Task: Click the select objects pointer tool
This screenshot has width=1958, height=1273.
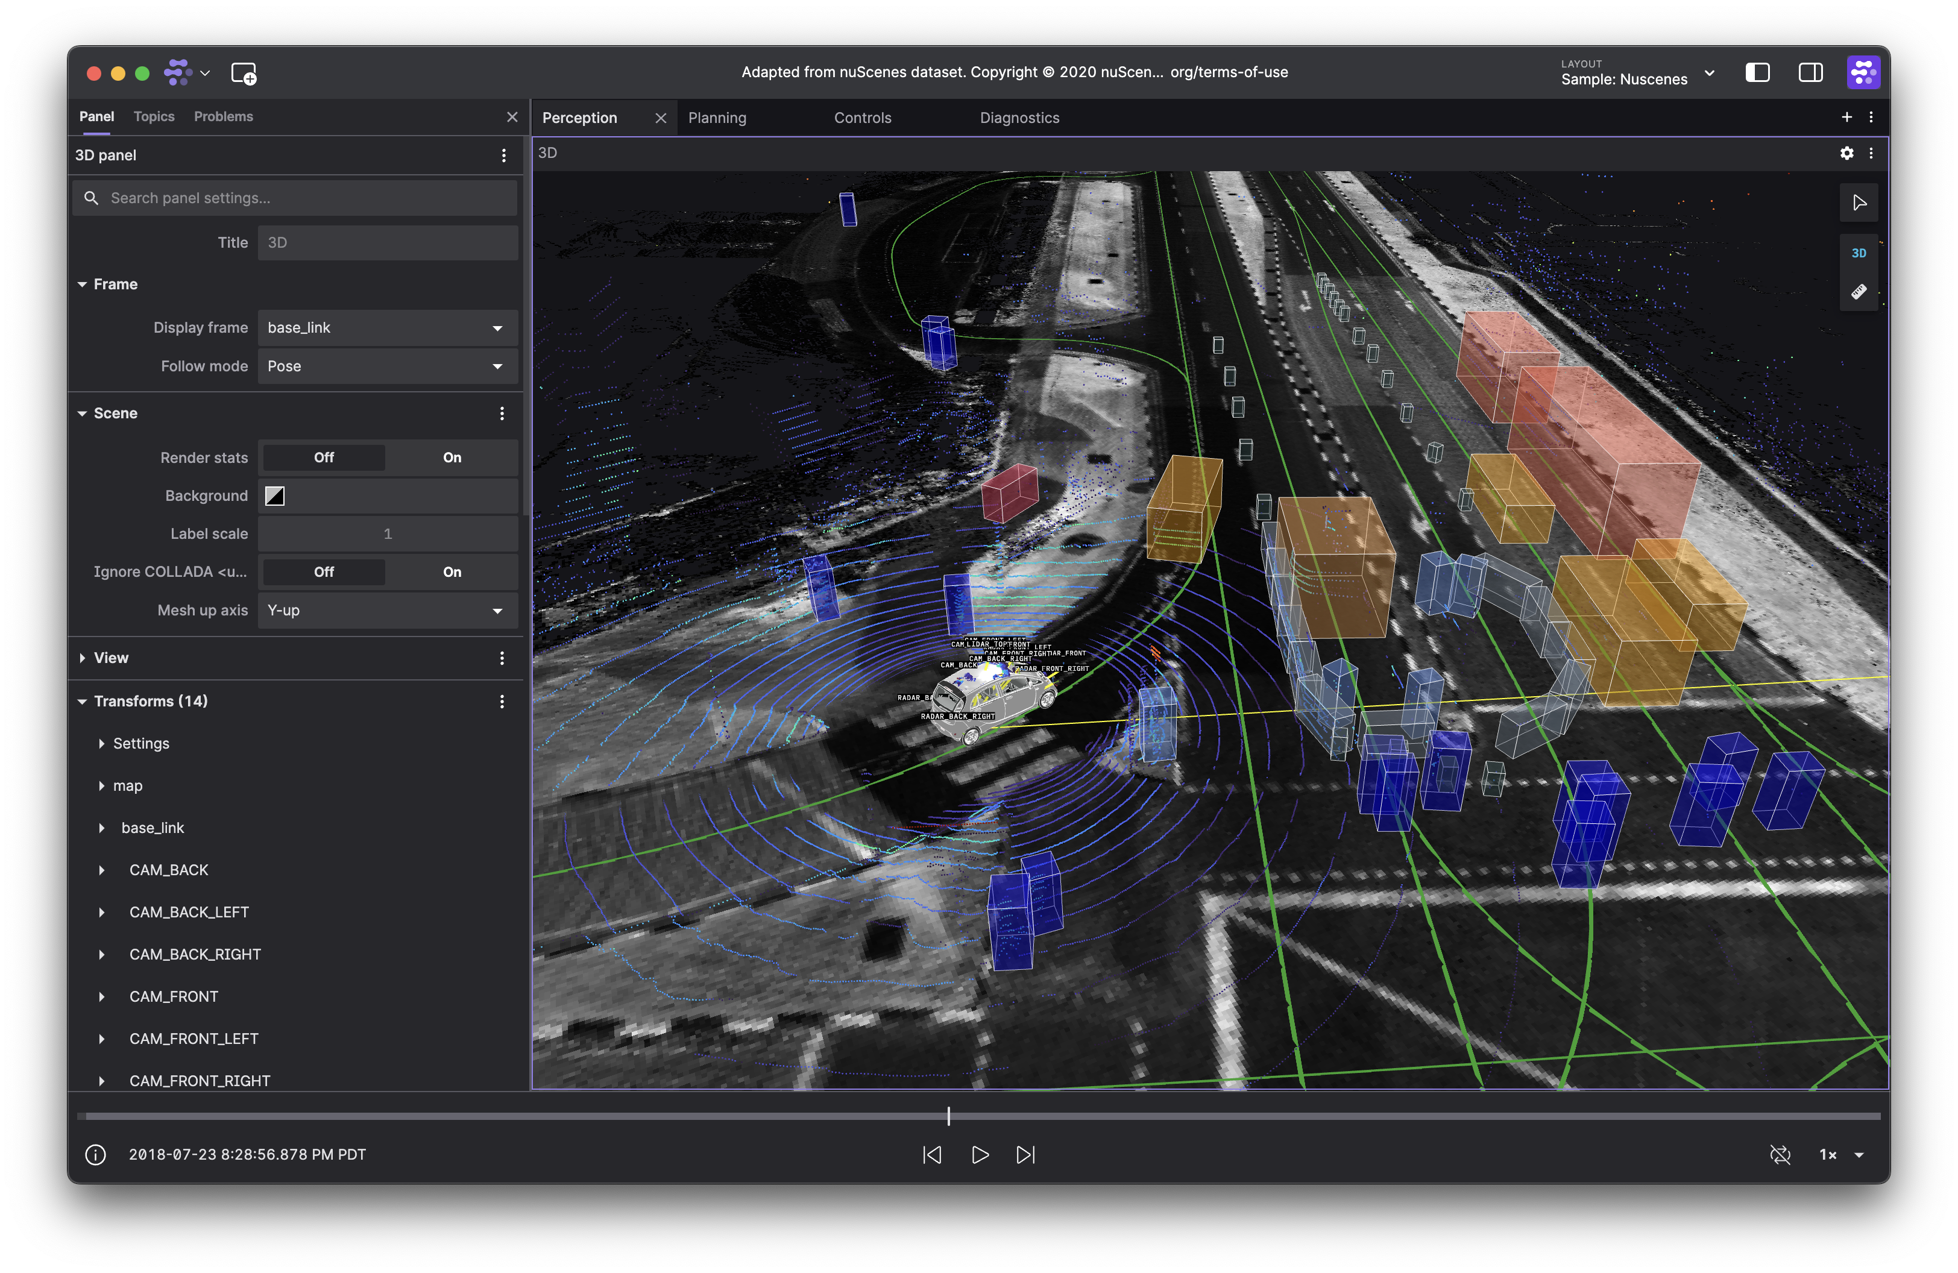Action: (1859, 203)
